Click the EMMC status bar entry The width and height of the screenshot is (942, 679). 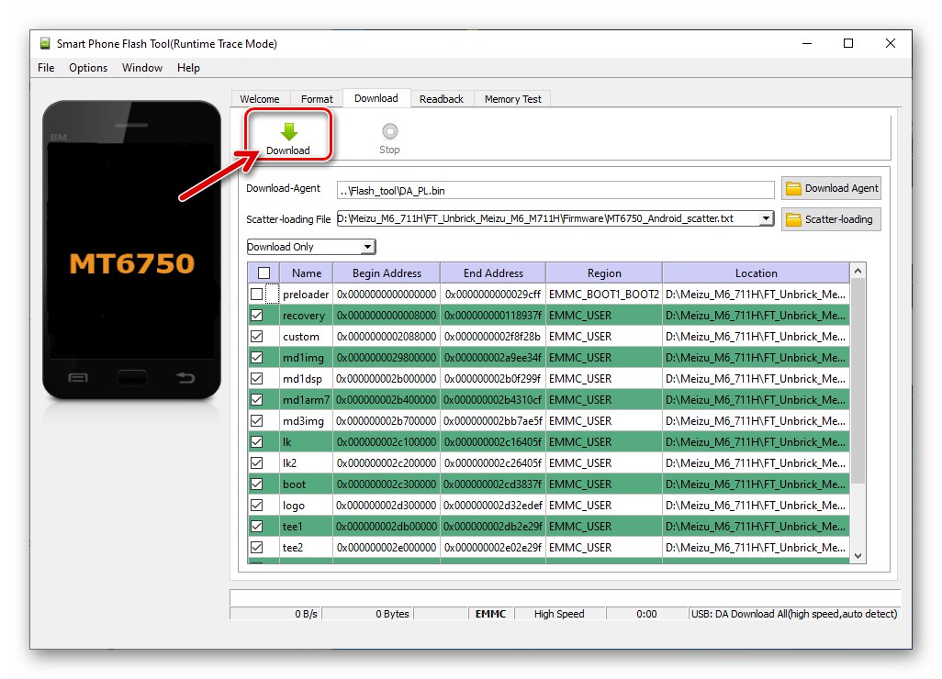491,614
